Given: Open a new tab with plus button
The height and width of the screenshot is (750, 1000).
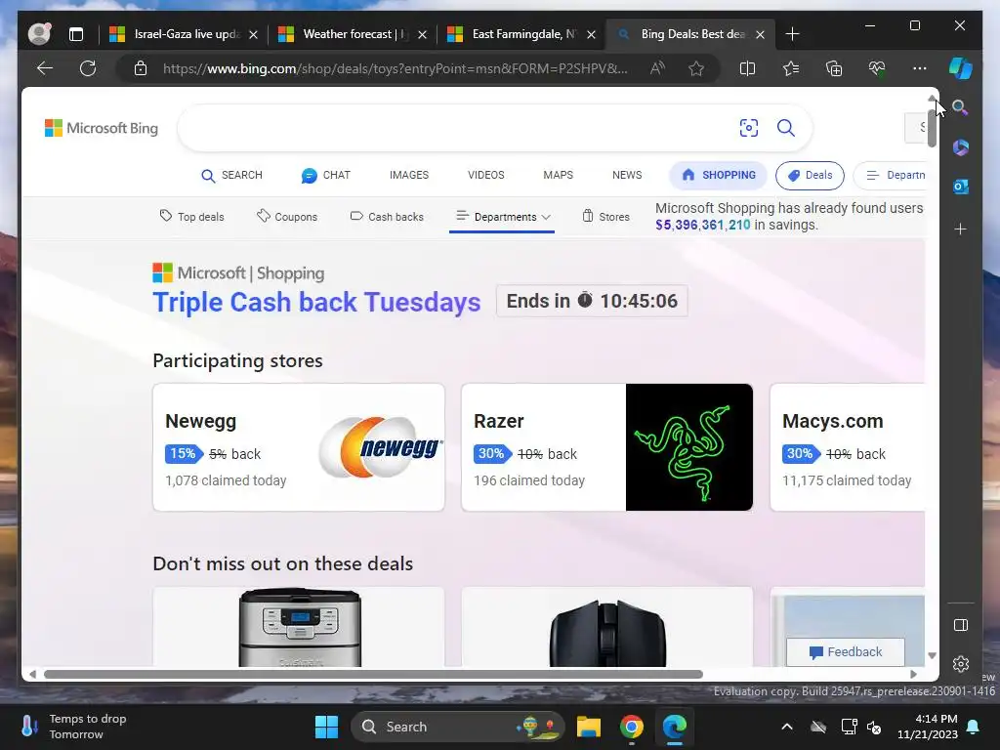Looking at the screenshot, I should 792,34.
